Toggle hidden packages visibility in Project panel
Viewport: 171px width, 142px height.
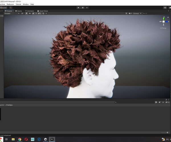click(168, 102)
